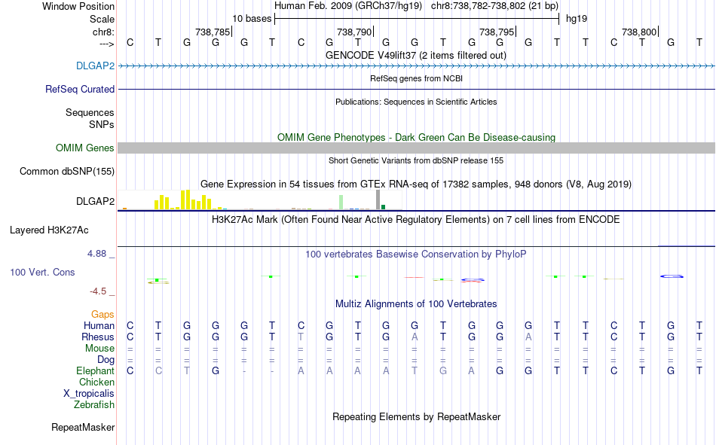Click the 'RefSeq genes from NCBI' title

pos(416,78)
